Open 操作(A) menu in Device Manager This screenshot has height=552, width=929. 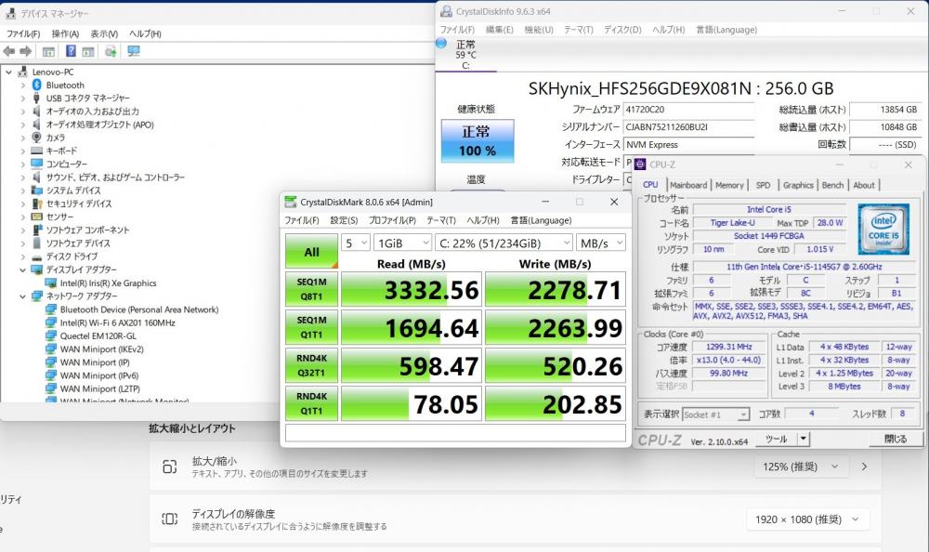[x=65, y=33]
